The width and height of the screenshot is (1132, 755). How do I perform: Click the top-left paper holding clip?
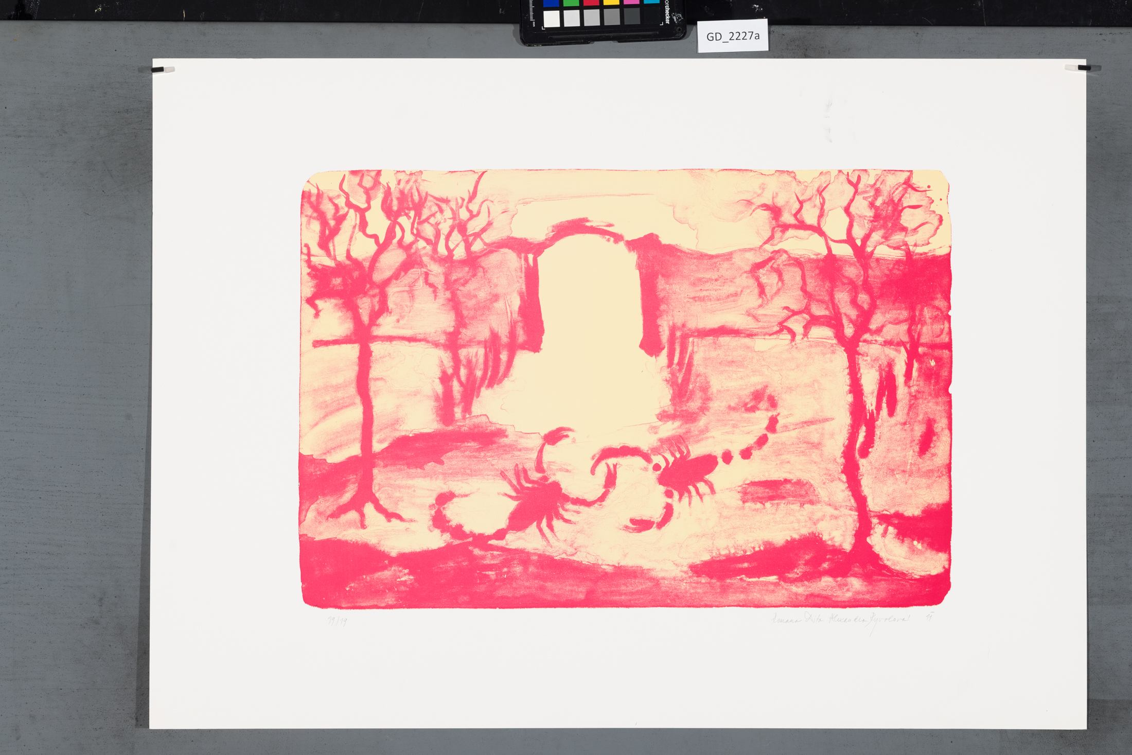click(x=163, y=69)
